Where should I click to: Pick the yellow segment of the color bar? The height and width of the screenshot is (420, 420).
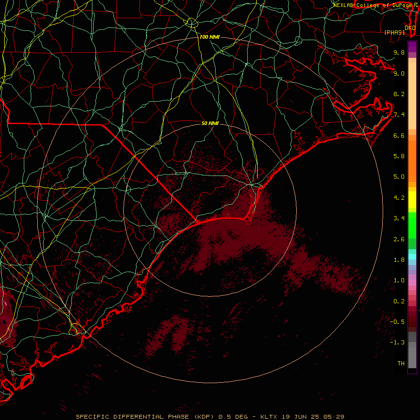click(412, 200)
